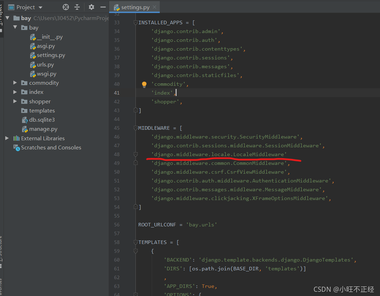Click 'BACKEND' key in TEMPLATES

coord(178,260)
